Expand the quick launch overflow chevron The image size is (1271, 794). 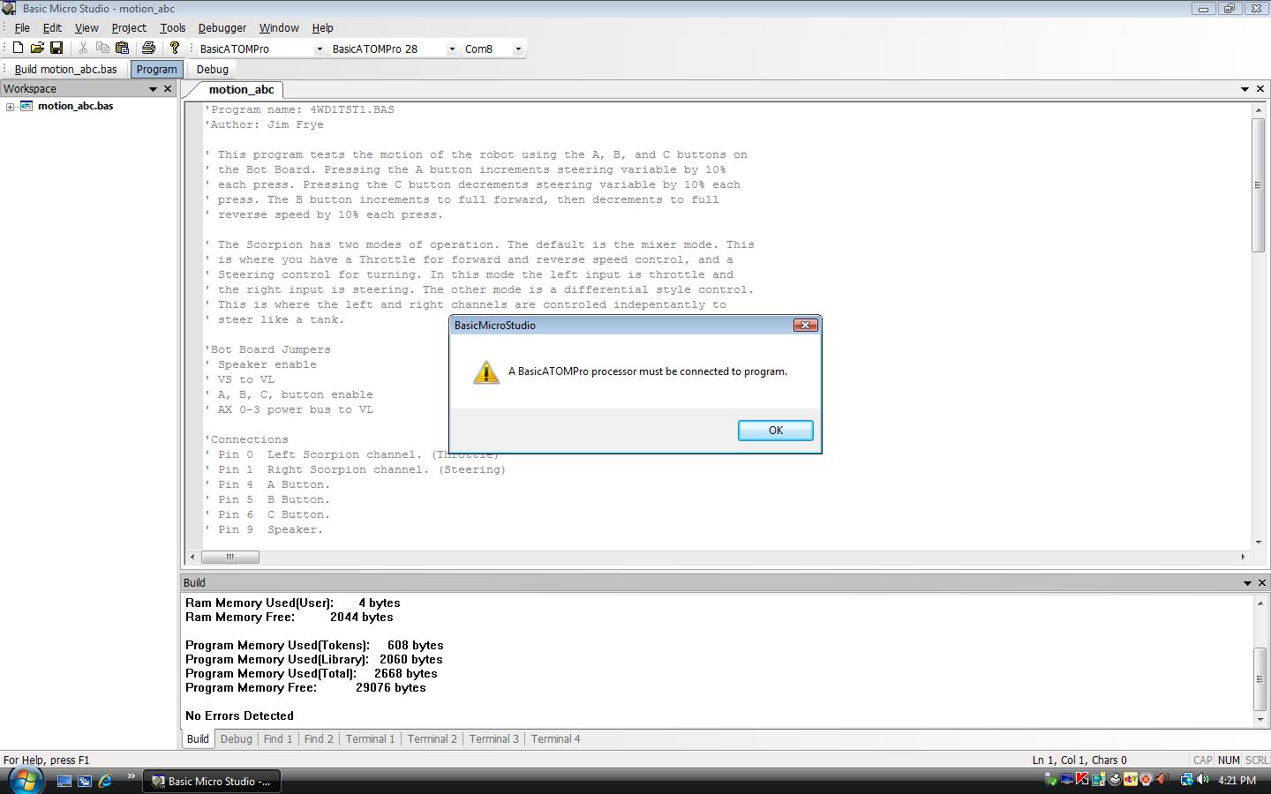(x=131, y=777)
